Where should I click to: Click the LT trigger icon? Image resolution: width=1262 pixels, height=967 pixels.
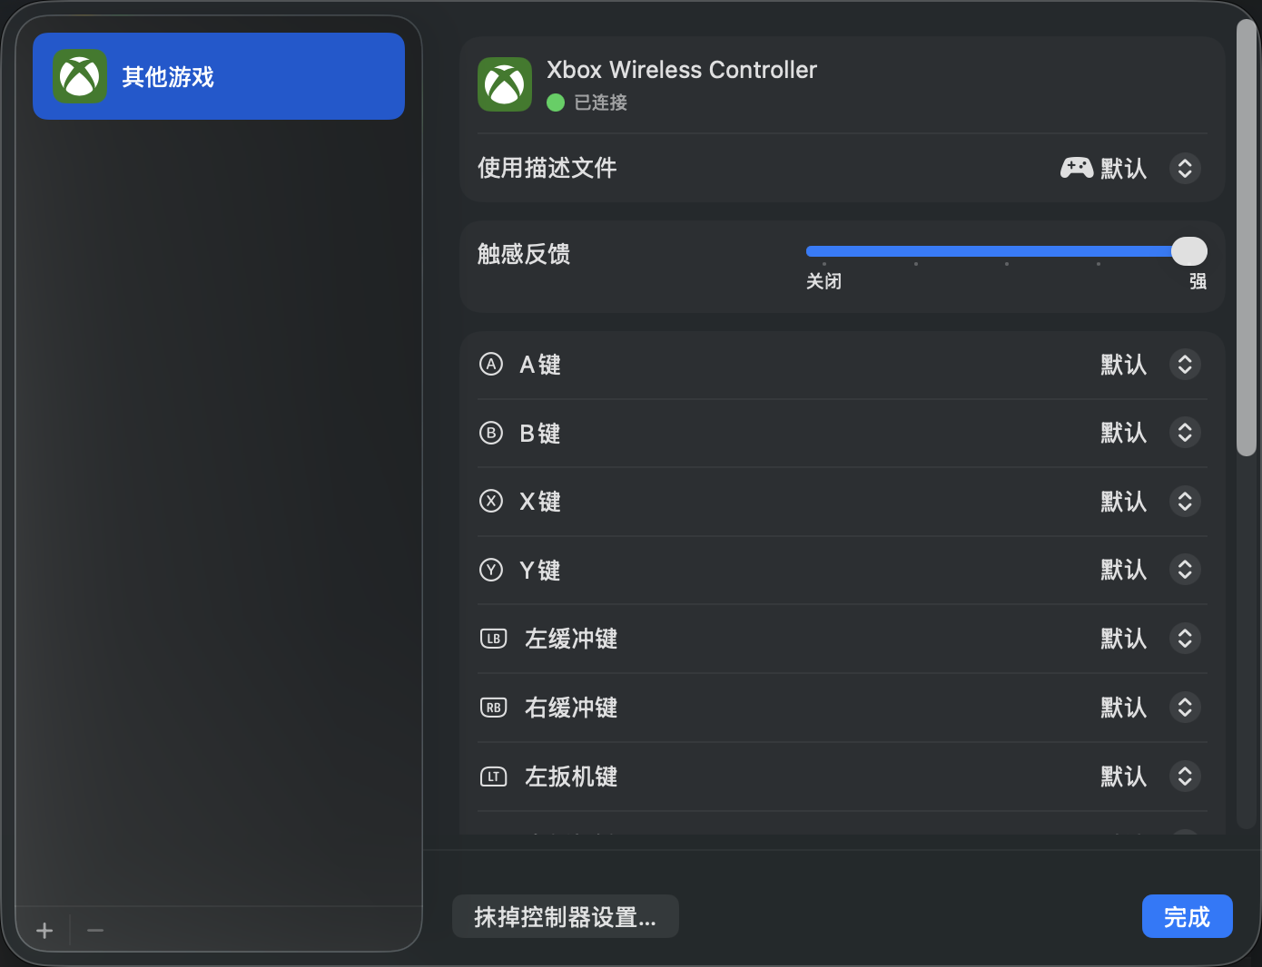pyautogui.click(x=493, y=777)
